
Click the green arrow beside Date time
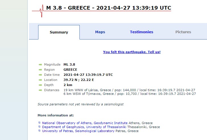pos(40,75)
